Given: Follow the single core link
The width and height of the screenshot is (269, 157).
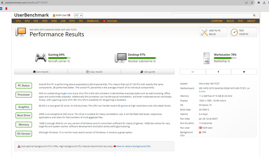Looking at the screenshot, I should 66,94.
